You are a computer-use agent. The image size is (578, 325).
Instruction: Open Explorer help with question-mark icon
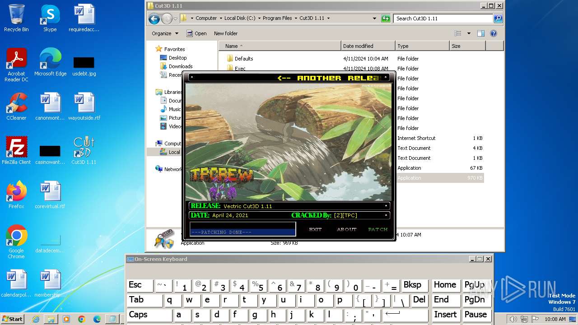pos(494,33)
